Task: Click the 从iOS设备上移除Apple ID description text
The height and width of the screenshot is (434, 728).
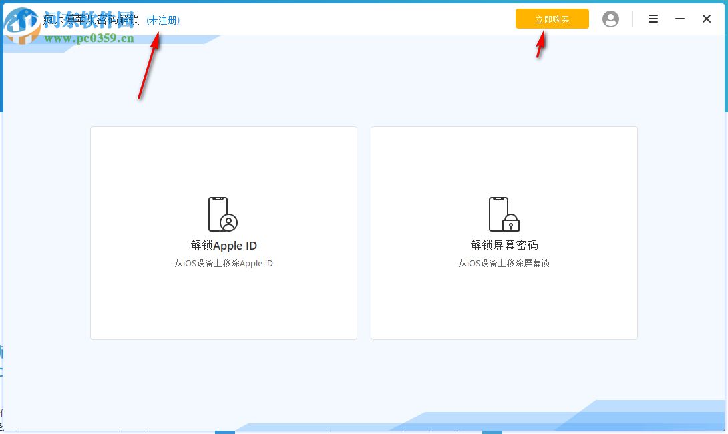Action: 223,263
